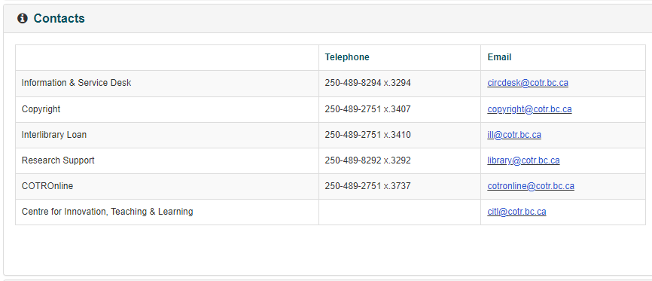Select the Copyright row label
Screen dimensions: 652x281
pos(41,109)
